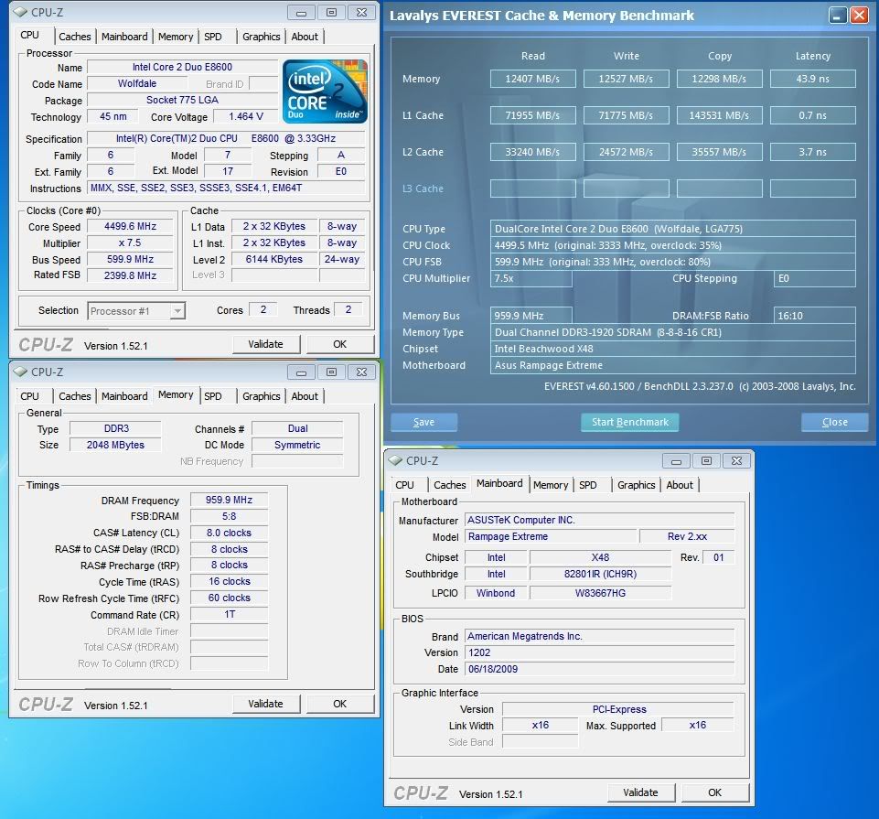Minimize the CPU-Z Mainboard window
Image resolution: width=879 pixels, height=819 pixels.
click(x=676, y=460)
